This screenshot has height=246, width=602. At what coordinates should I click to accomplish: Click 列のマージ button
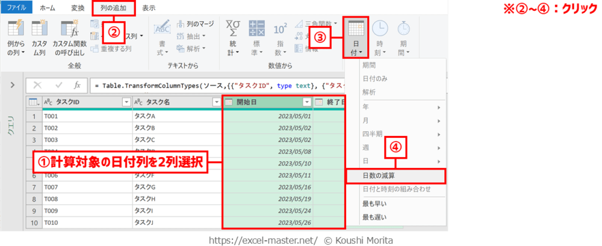click(x=195, y=24)
